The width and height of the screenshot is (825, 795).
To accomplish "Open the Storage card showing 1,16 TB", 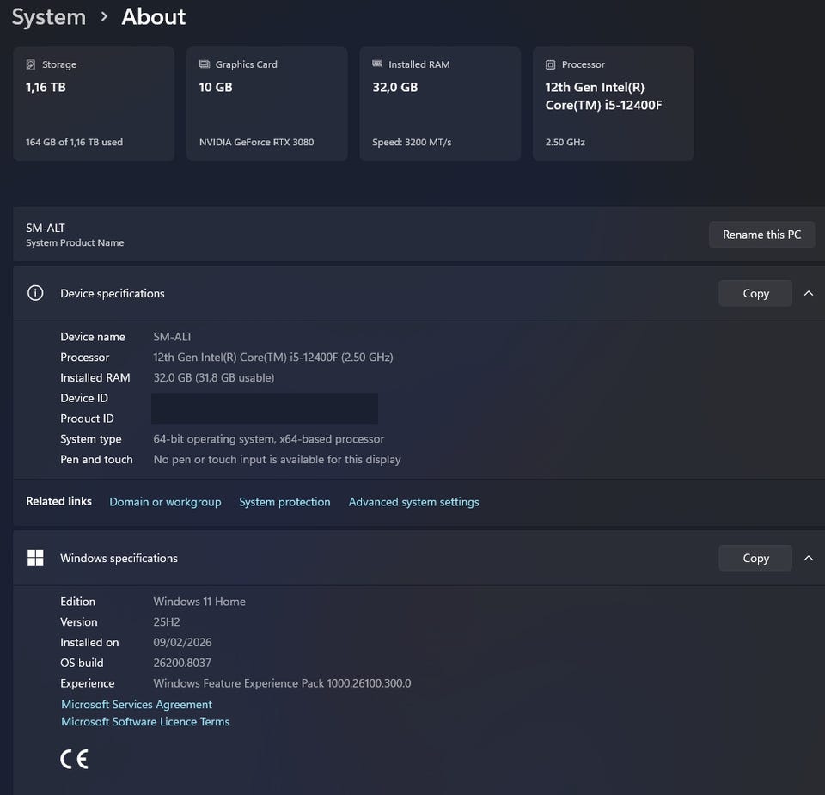I will point(94,104).
